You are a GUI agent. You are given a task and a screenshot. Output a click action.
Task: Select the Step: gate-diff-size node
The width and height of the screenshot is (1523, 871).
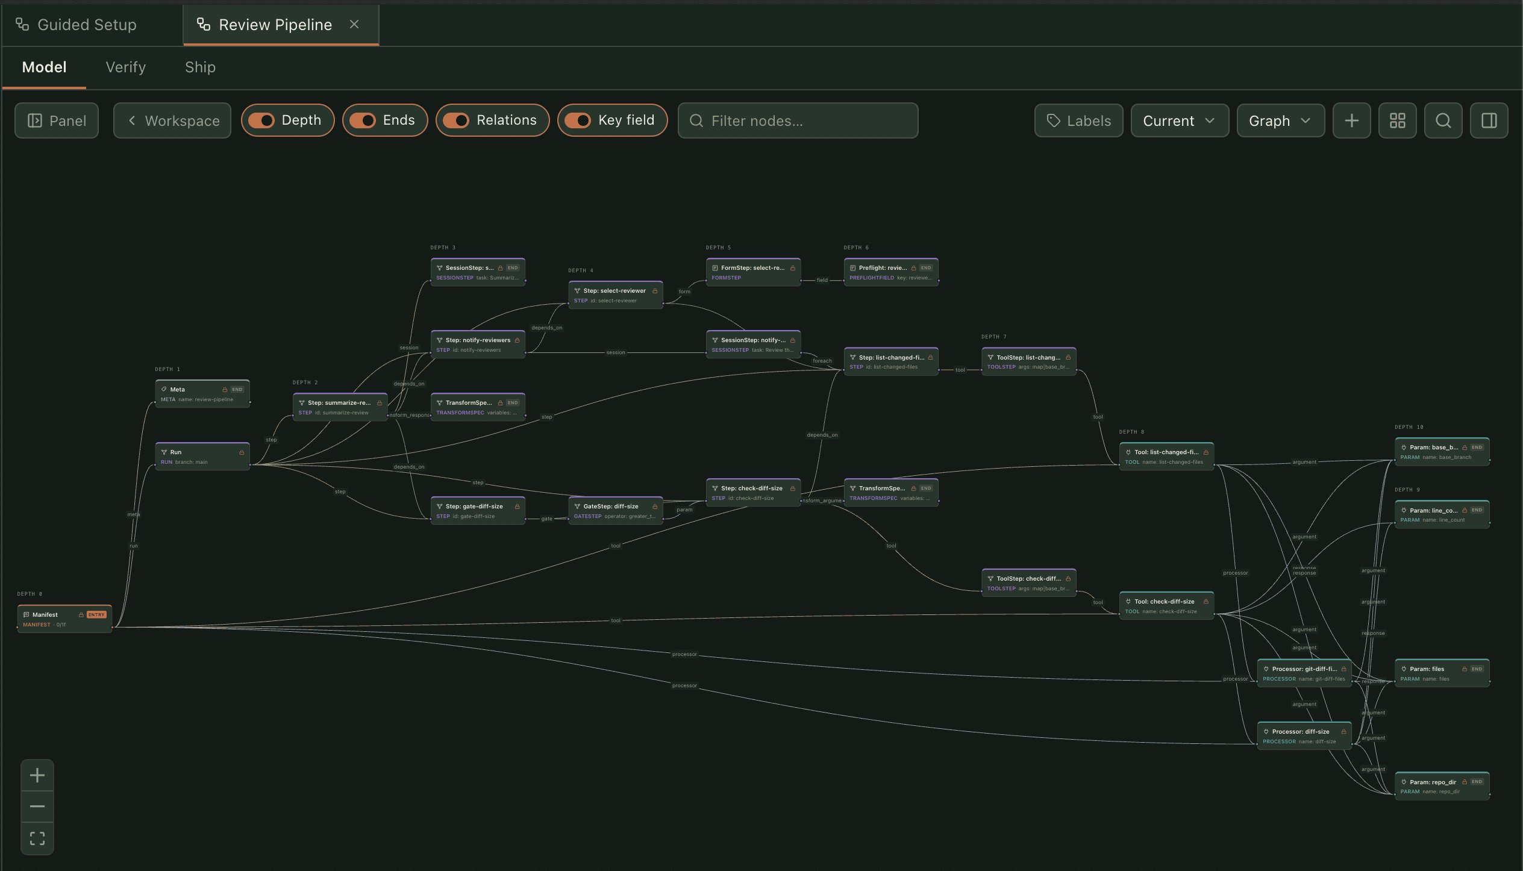(478, 511)
